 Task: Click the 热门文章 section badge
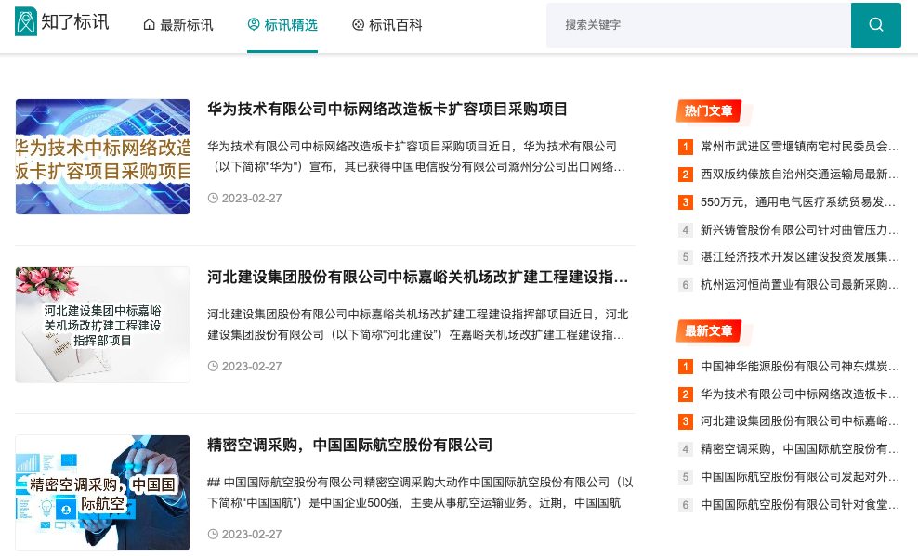point(708,111)
